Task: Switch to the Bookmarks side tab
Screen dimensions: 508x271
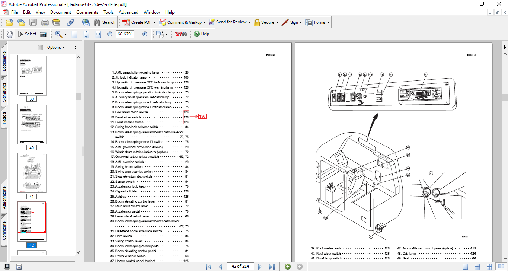Action: [4, 61]
